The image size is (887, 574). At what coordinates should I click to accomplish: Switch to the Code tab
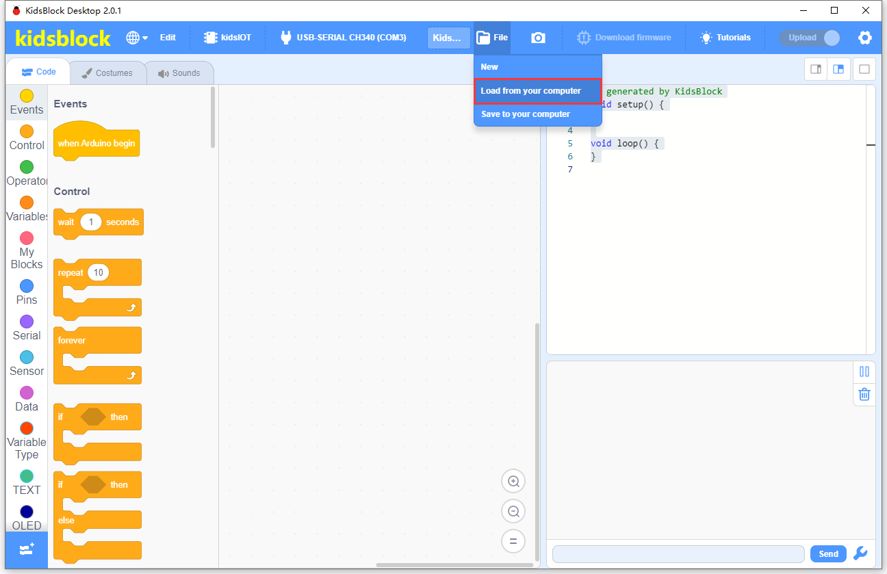coord(38,72)
